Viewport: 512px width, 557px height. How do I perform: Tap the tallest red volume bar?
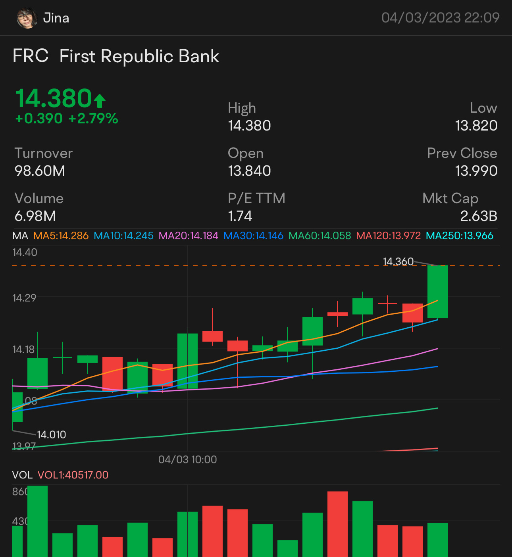(x=338, y=524)
